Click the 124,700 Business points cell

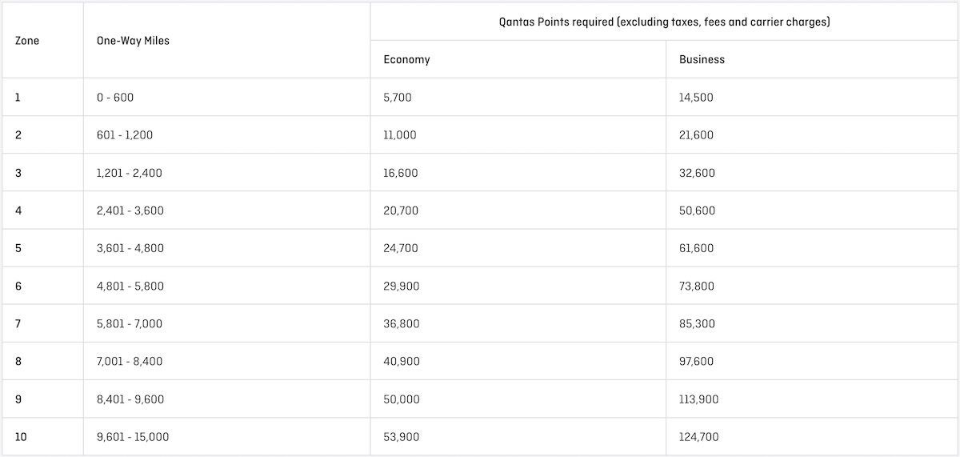(x=699, y=437)
